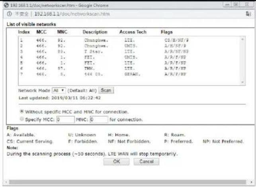Click the 'Last updated' timestamp text
Screen dimensions: 256x187
pos(60,98)
